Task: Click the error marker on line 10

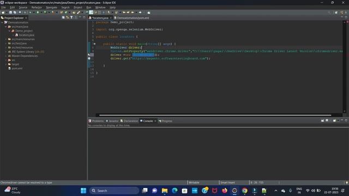Action: click(89, 54)
